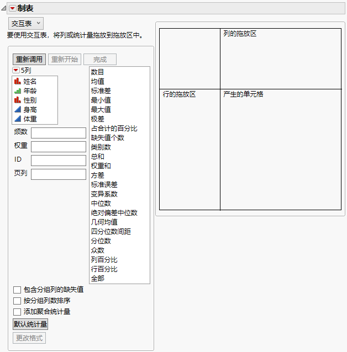
Task: Select 类别数 statistic
Action: click(x=101, y=147)
